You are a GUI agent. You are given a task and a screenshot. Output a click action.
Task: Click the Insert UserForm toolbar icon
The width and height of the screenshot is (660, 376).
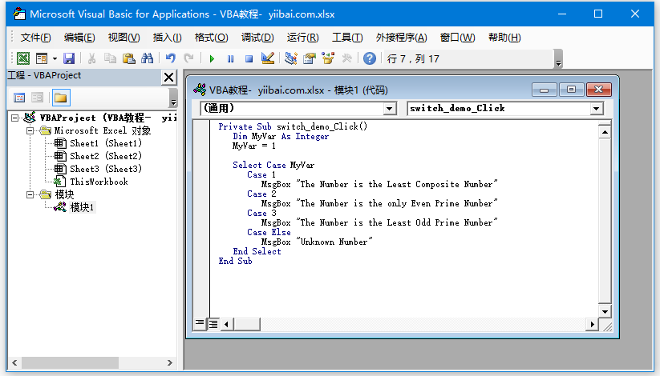point(42,58)
